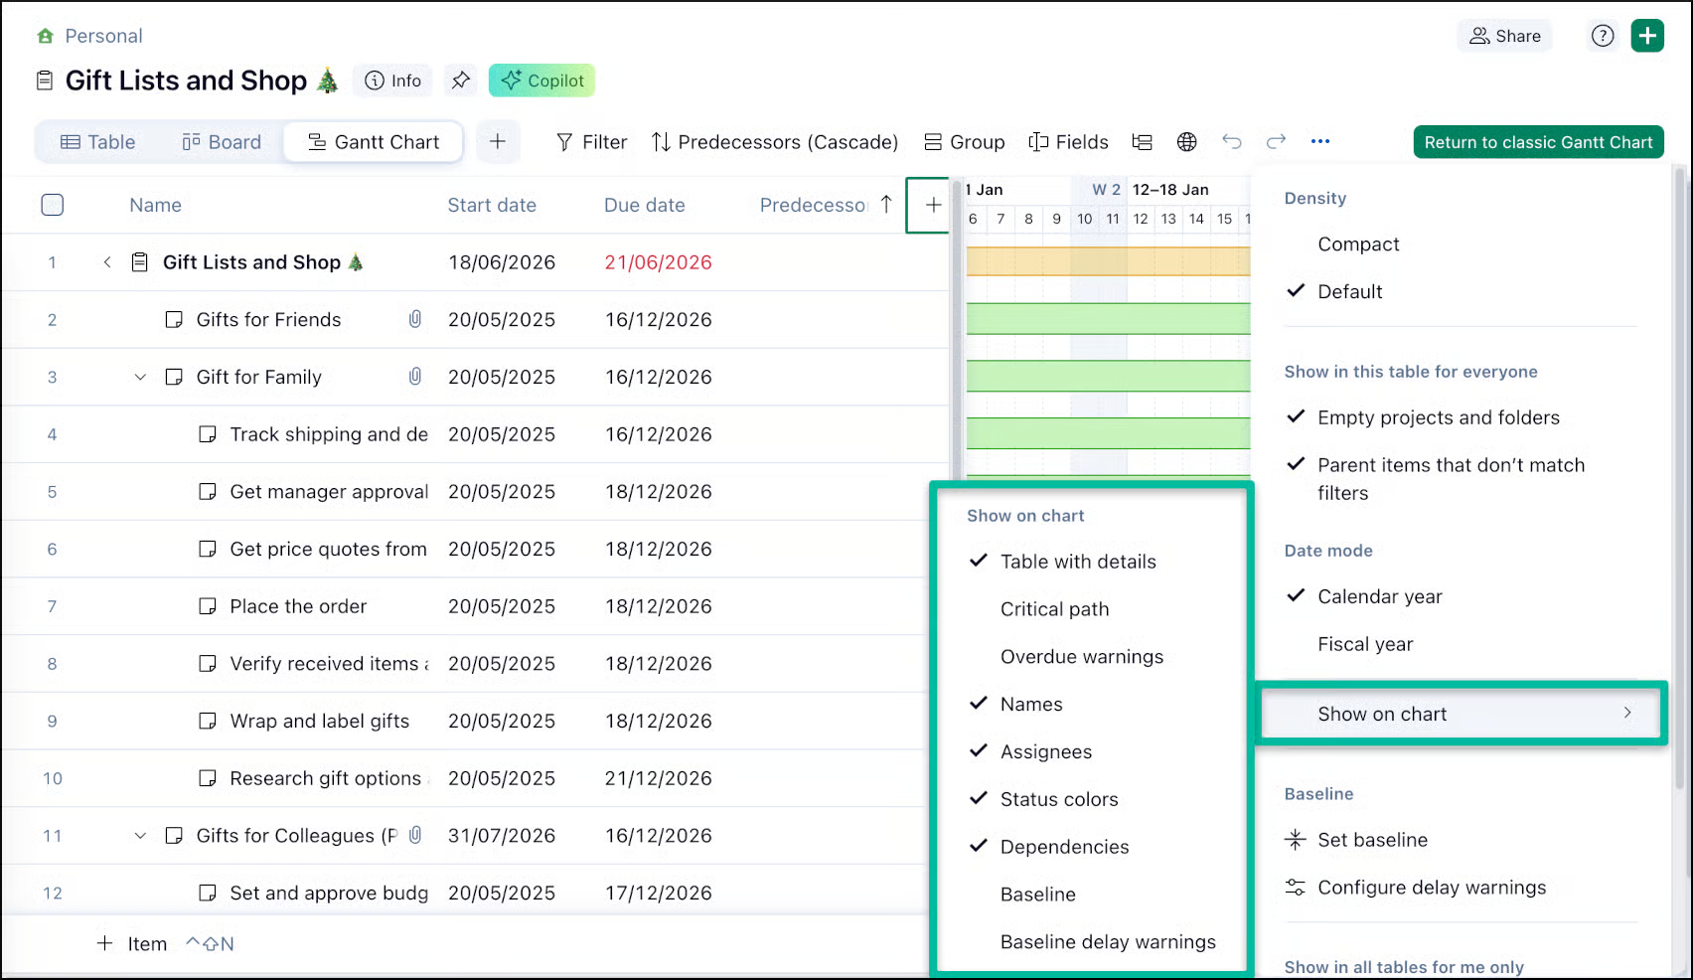Image resolution: width=1693 pixels, height=980 pixels.
Task: Open the globe icon in toolbar
Action: tap(1186, 142)
